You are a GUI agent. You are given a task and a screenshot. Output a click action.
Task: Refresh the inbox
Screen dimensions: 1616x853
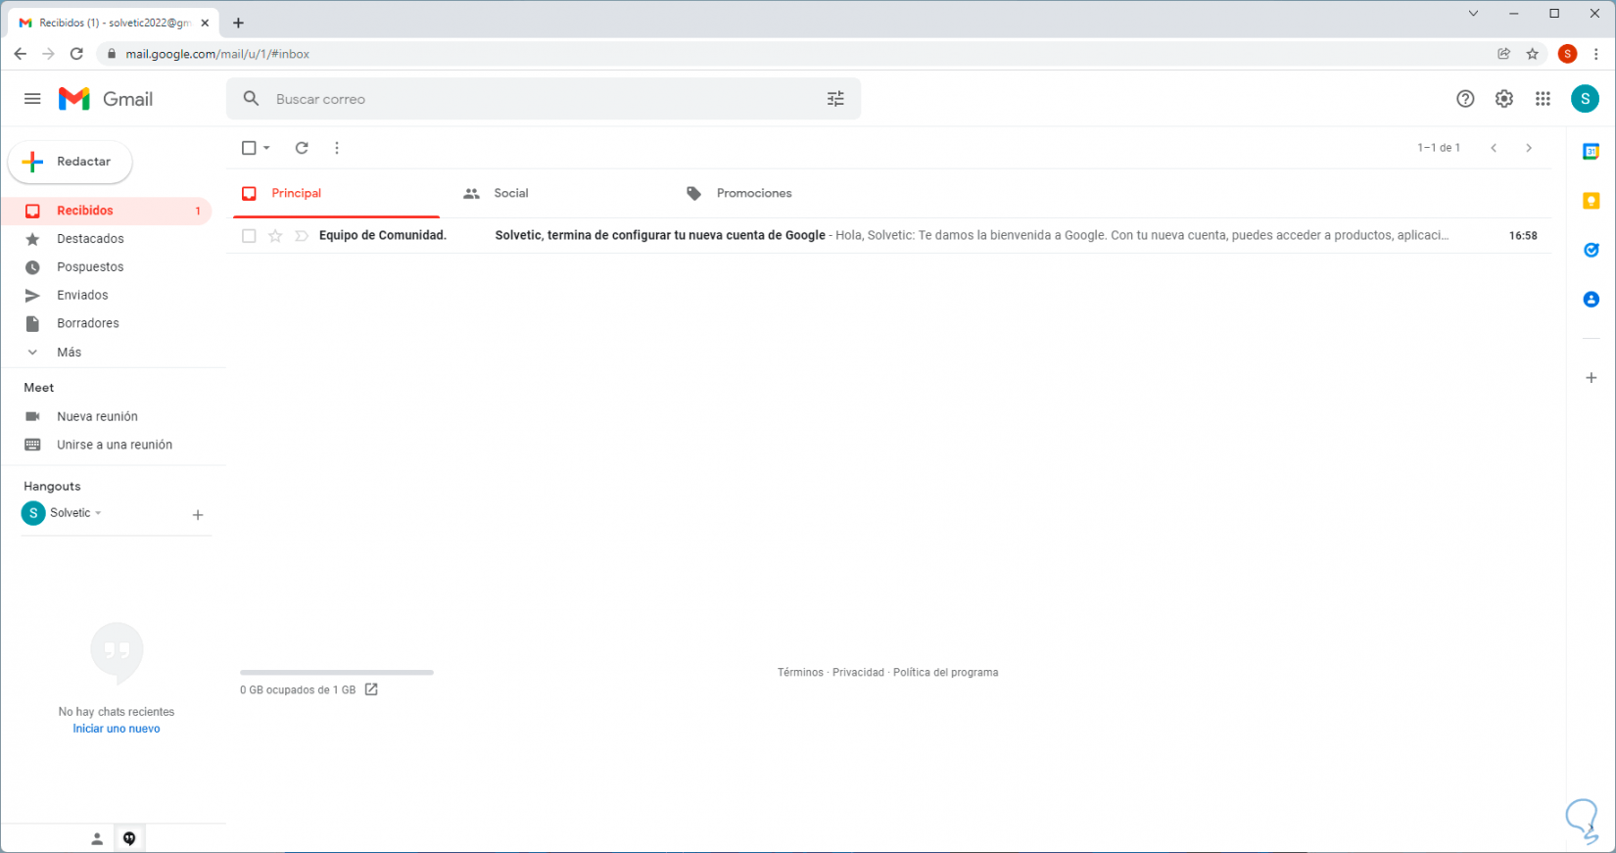coord(302,148)
